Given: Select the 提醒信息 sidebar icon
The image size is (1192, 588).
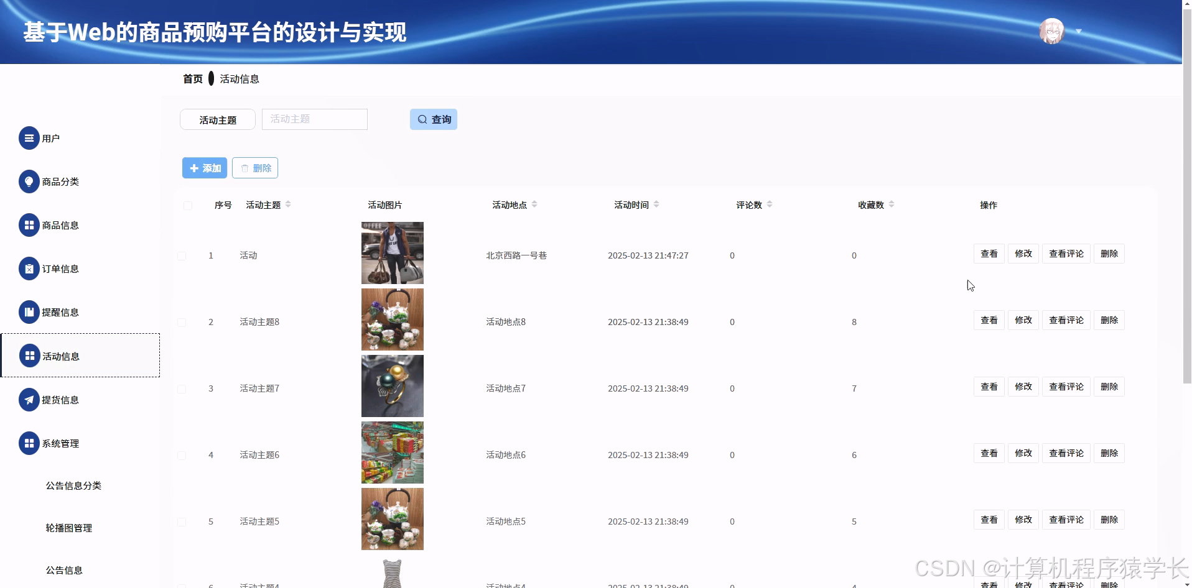Looking at the screenshot, I should (29, 311).
